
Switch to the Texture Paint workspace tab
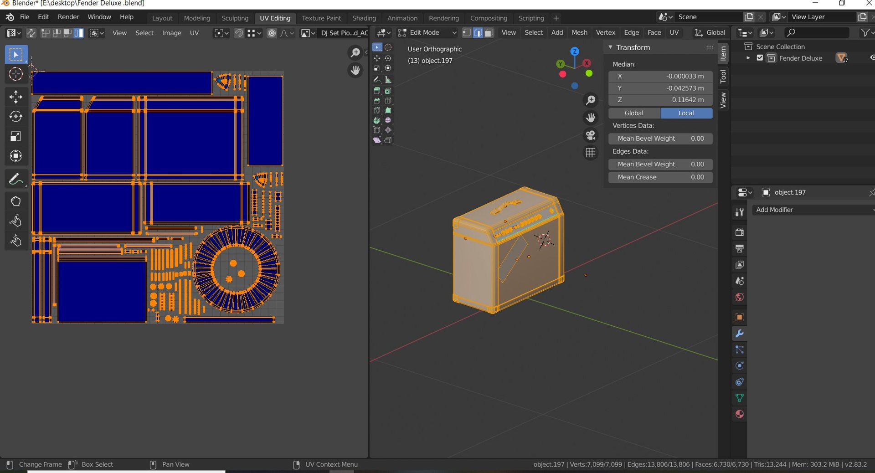321,18
